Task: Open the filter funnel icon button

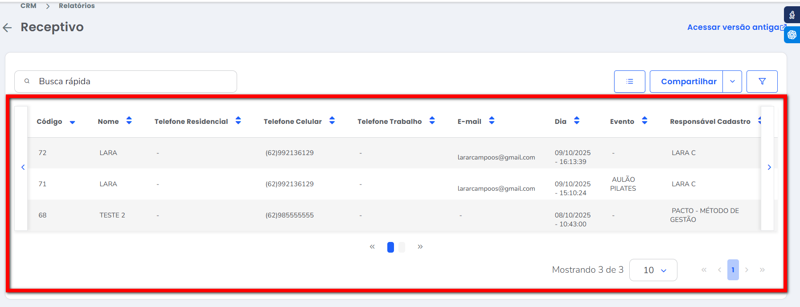Action: 762,82
